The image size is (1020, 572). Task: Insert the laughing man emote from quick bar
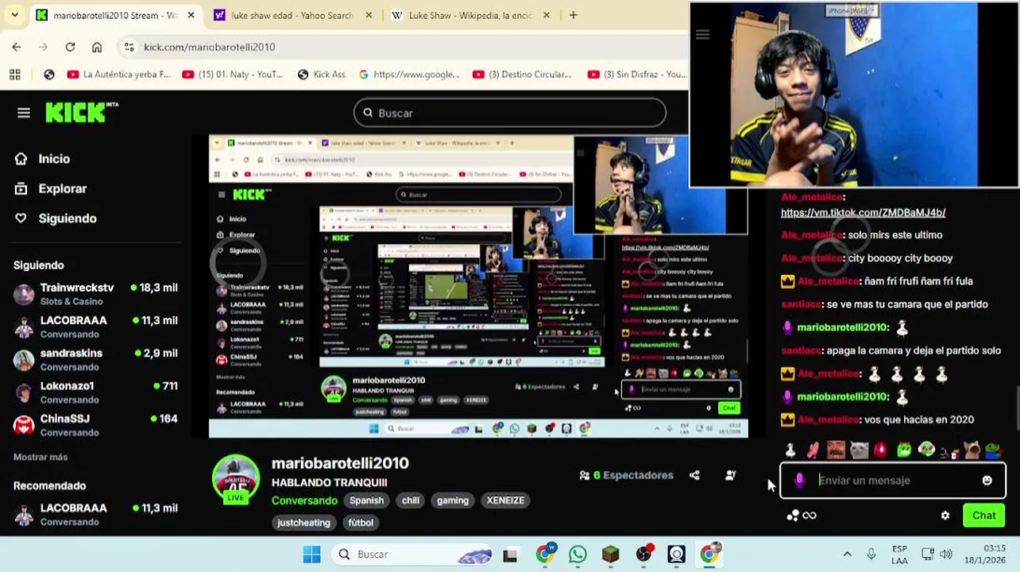coord(836,450)
